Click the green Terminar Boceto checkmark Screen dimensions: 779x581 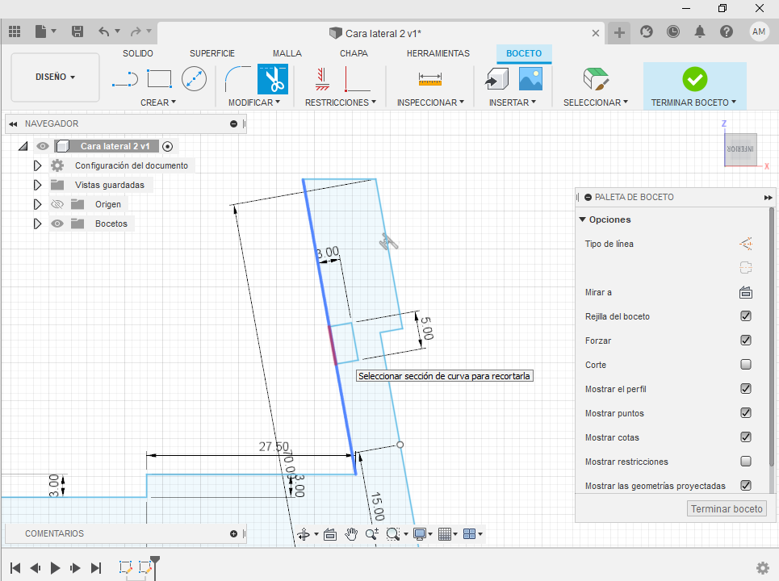point(694,79)
